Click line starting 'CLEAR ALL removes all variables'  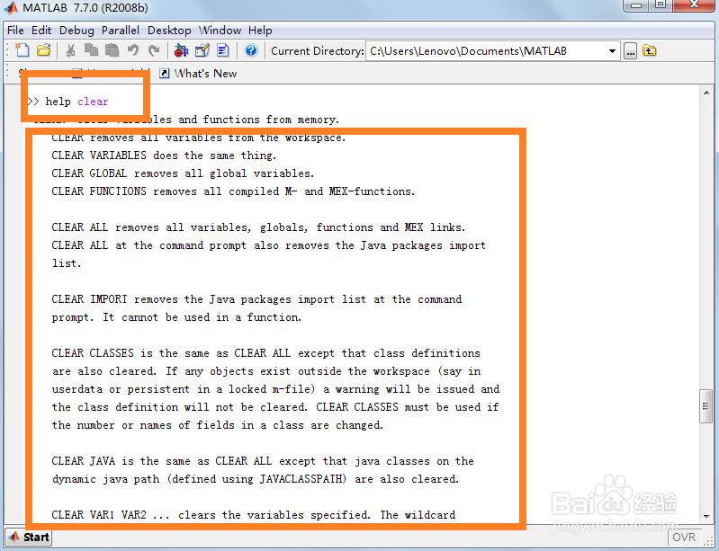[258, 227]
